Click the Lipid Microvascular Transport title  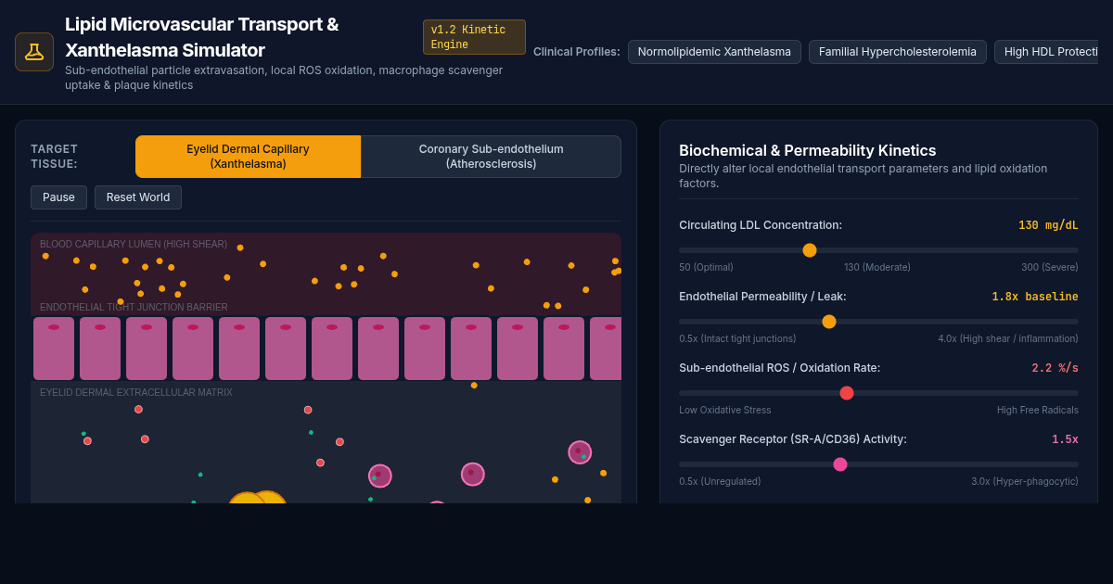click(x=202, y=37)
